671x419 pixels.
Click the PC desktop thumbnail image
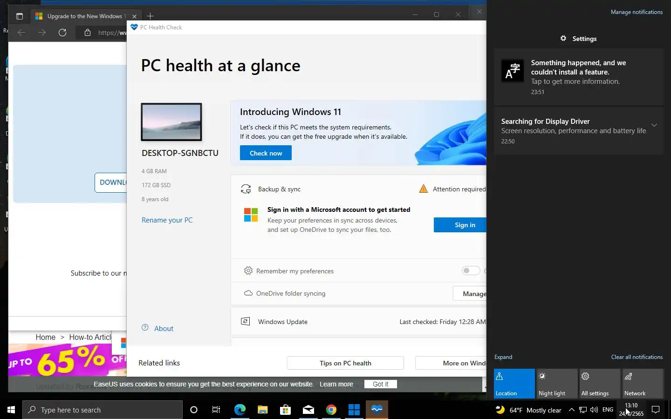(x=171, y=122)
